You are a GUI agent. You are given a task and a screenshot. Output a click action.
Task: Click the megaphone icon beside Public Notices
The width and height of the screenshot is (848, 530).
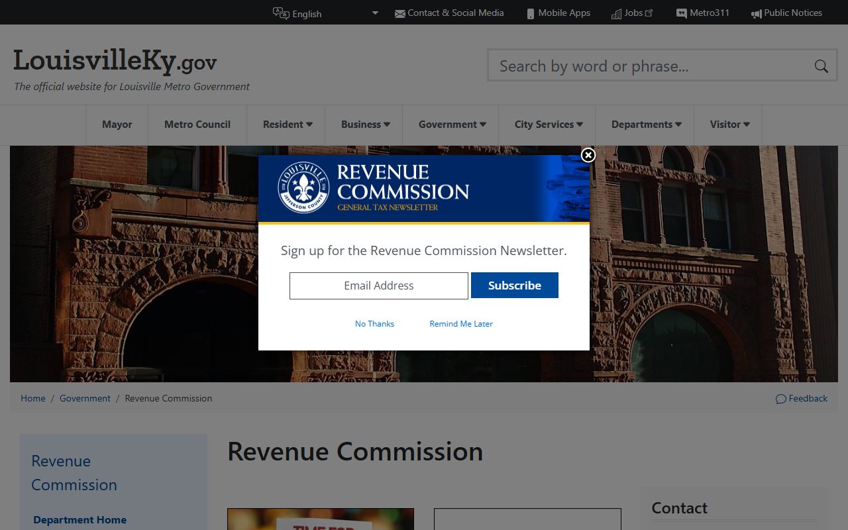pyautogui.click(x=757, y=13)
